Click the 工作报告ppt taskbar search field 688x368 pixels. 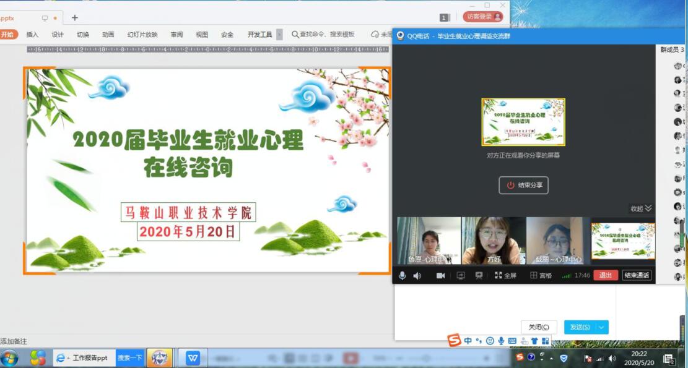[85, 358]
